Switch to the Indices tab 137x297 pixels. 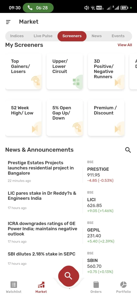[x=17, y=36]
